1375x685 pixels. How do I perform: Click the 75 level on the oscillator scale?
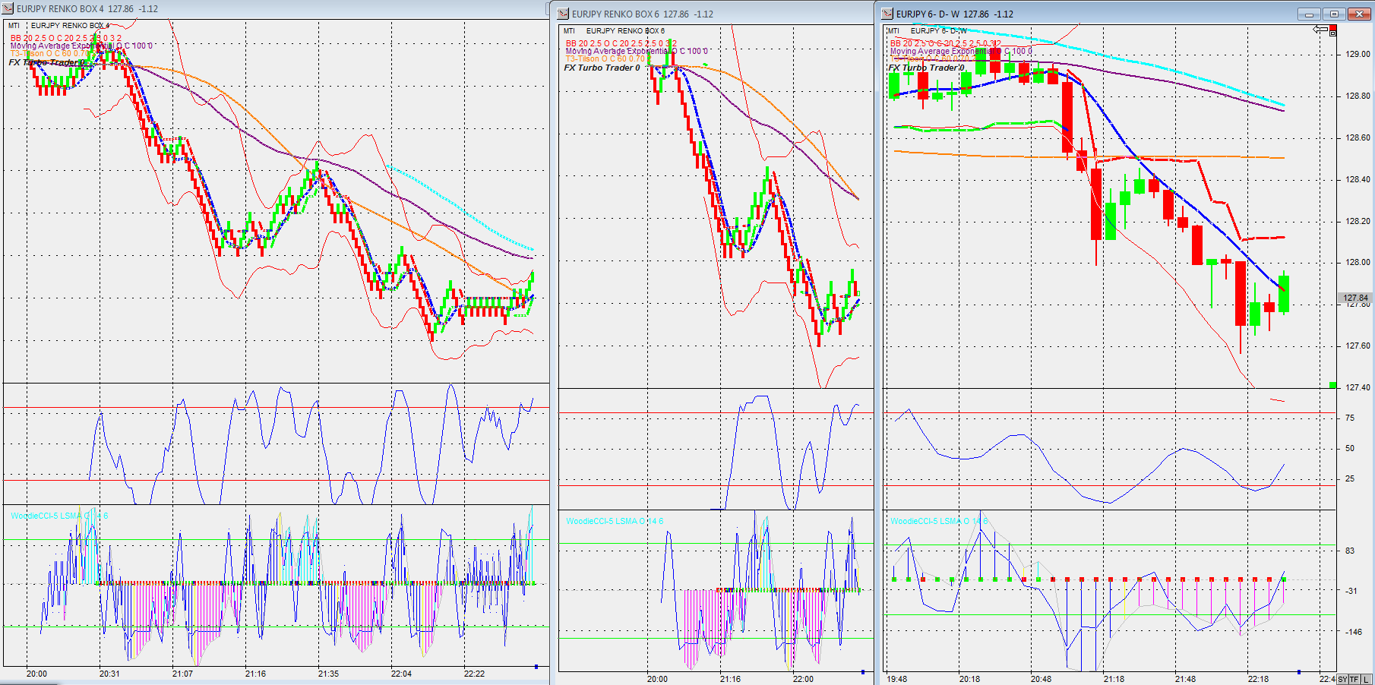point(1350,418)
